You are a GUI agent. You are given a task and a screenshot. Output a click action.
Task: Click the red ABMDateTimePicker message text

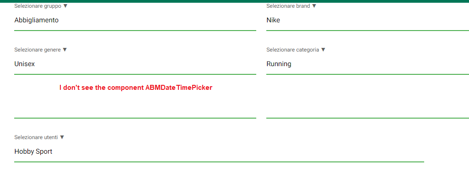[136, 88]
